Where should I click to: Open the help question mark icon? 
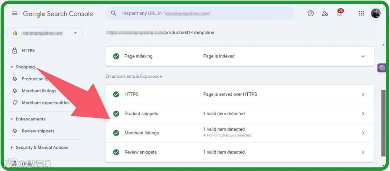click(x=311, y=13)
